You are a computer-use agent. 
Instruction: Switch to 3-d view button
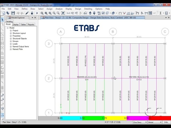[x=68, y=13]
